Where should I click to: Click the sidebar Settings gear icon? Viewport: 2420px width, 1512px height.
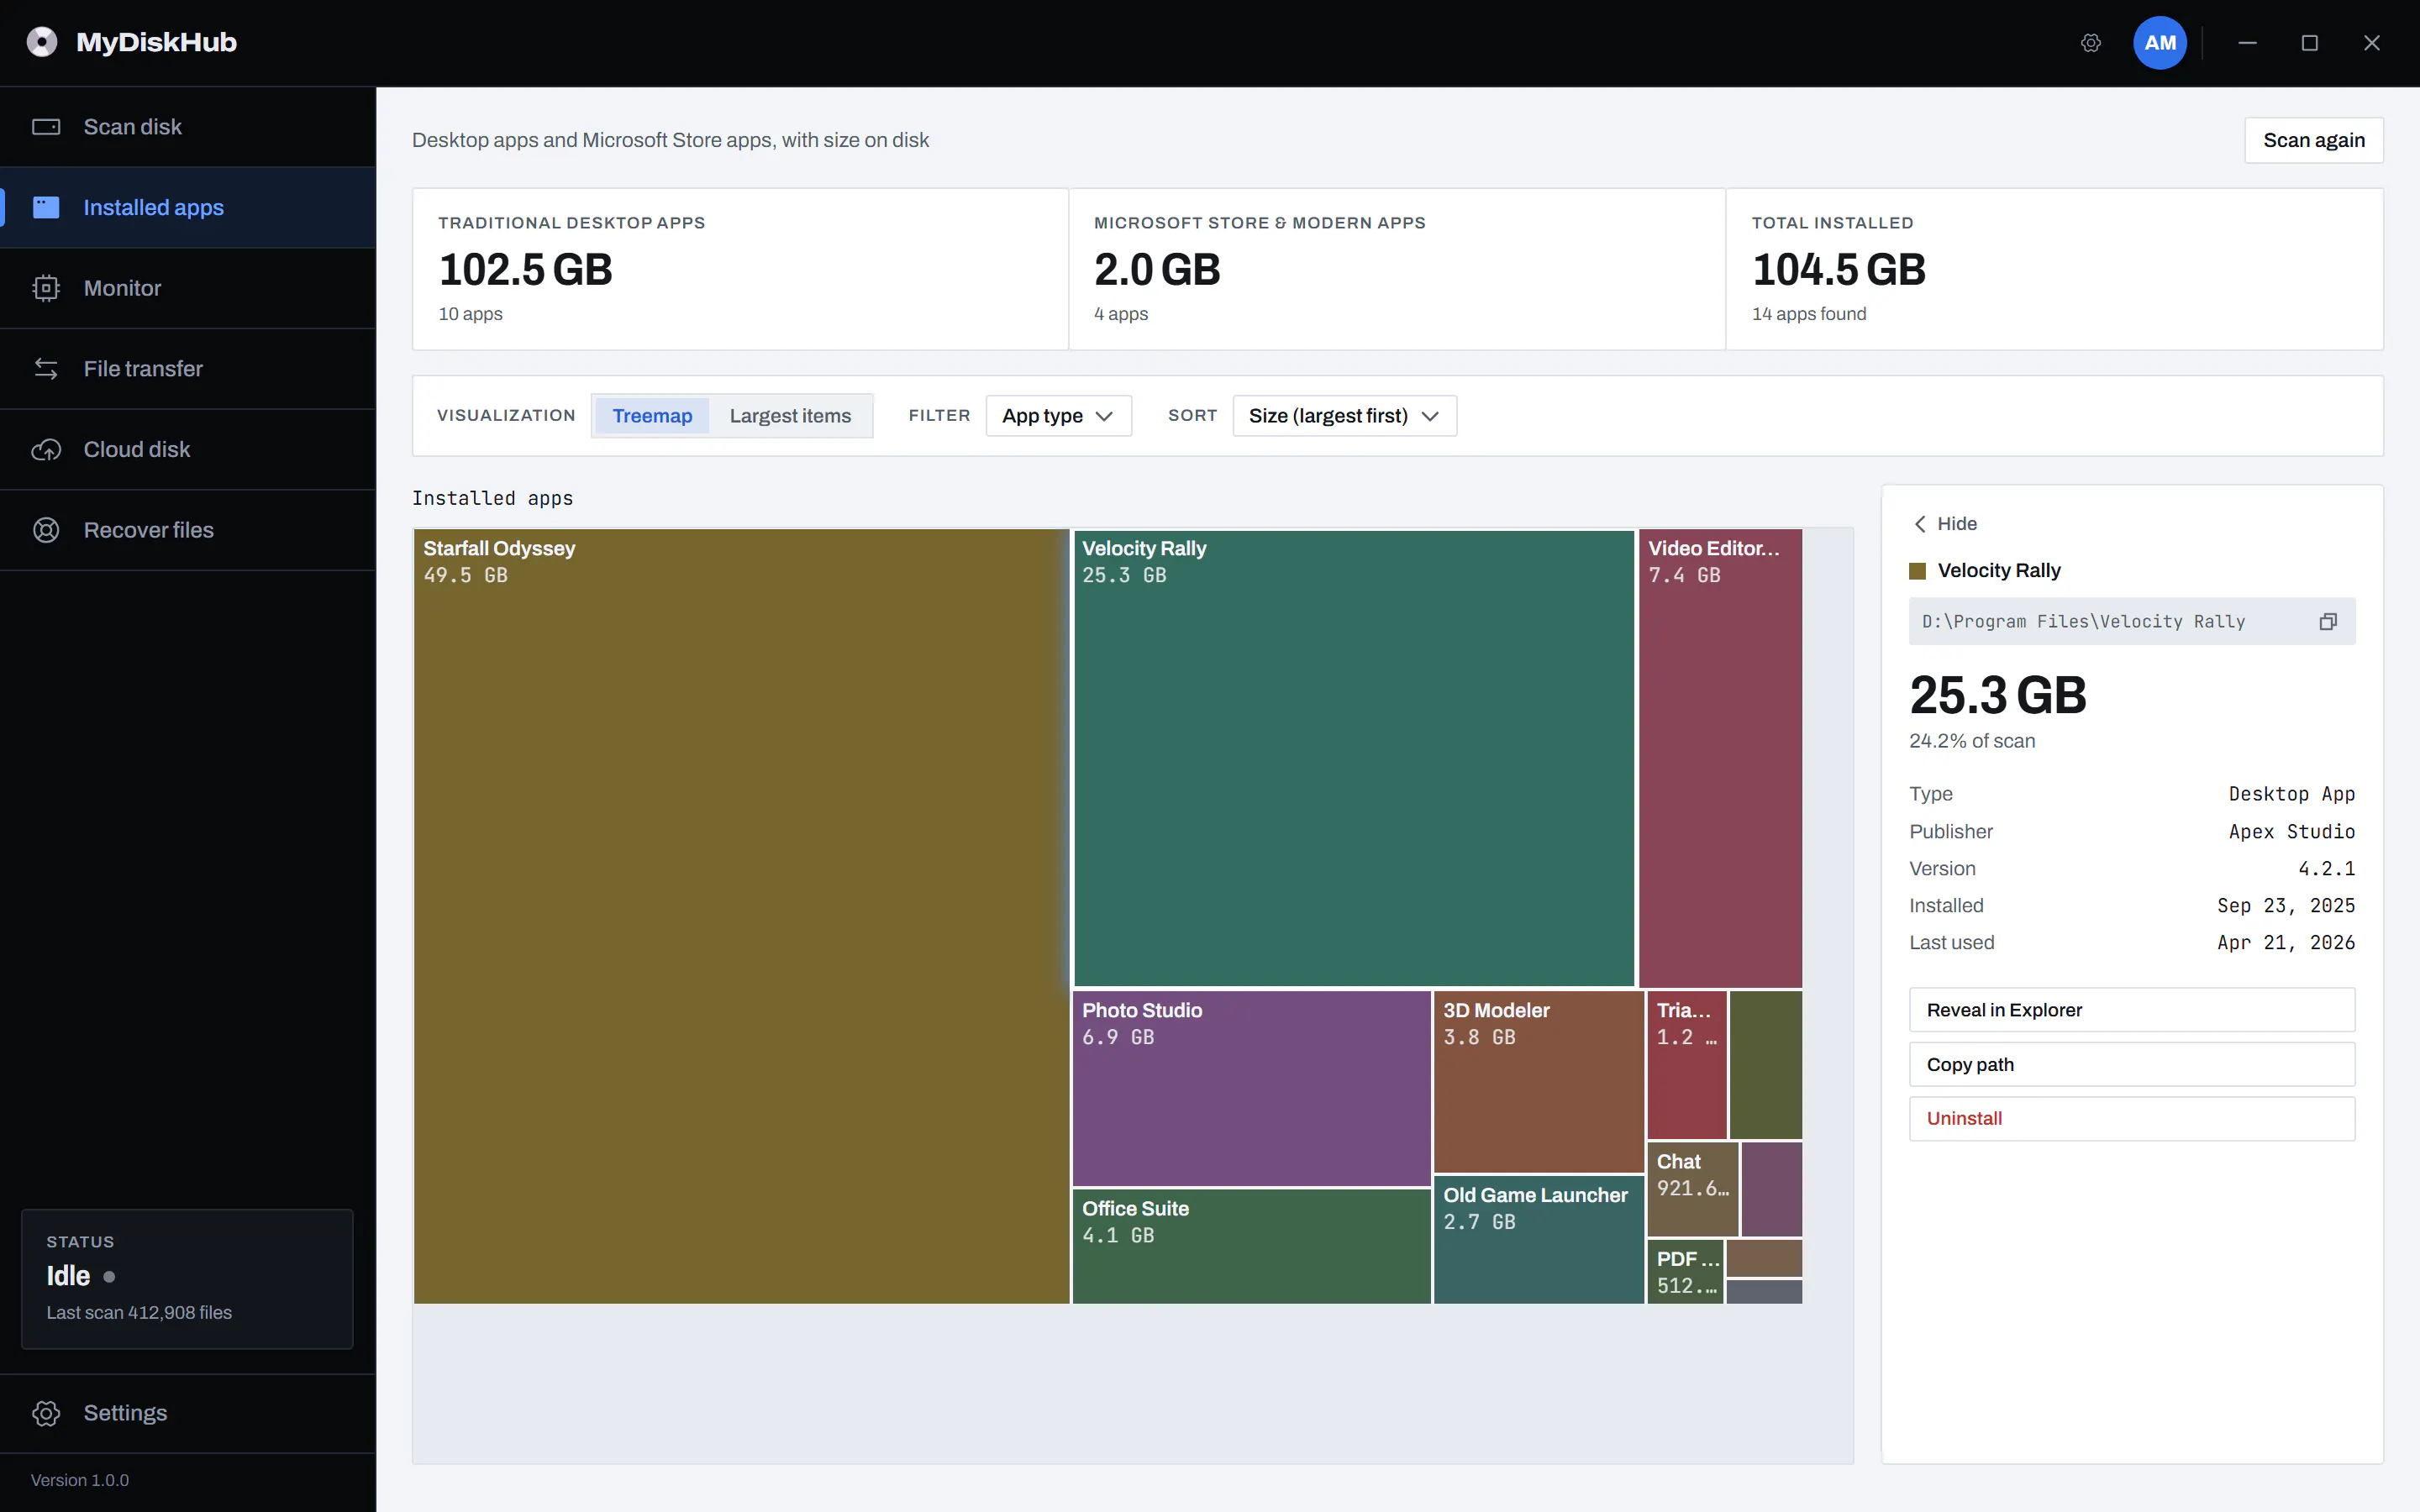pos(46,1413)
